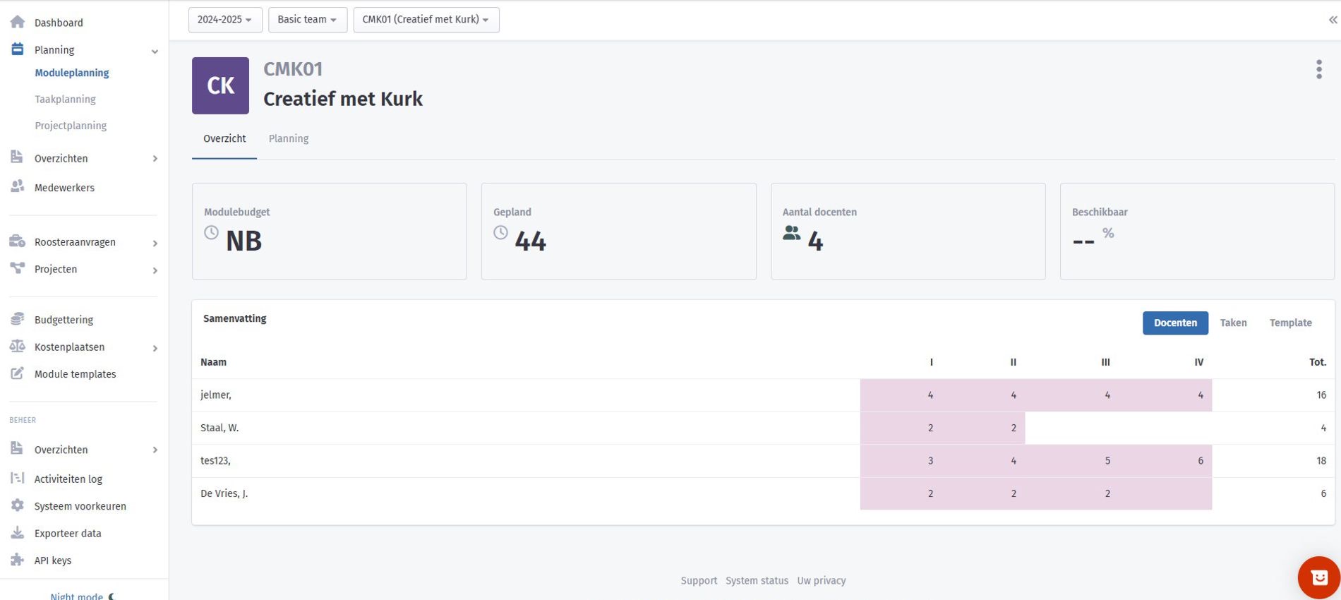Screen dimensions: 1341x600
Task: Open the 2024-2025 year dropdown
Action: point(224,20)
